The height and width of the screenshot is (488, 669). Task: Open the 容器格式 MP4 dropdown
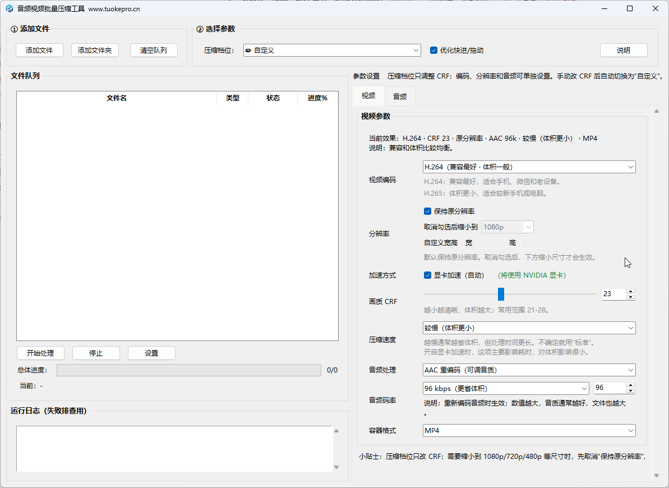click(x=529, y=430)
